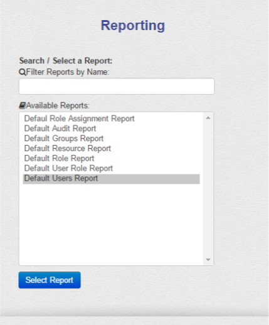The width and height of the screenshot is (269, 325).
Task: Select Default Audit Report entry
Action: tap(60, 129)
